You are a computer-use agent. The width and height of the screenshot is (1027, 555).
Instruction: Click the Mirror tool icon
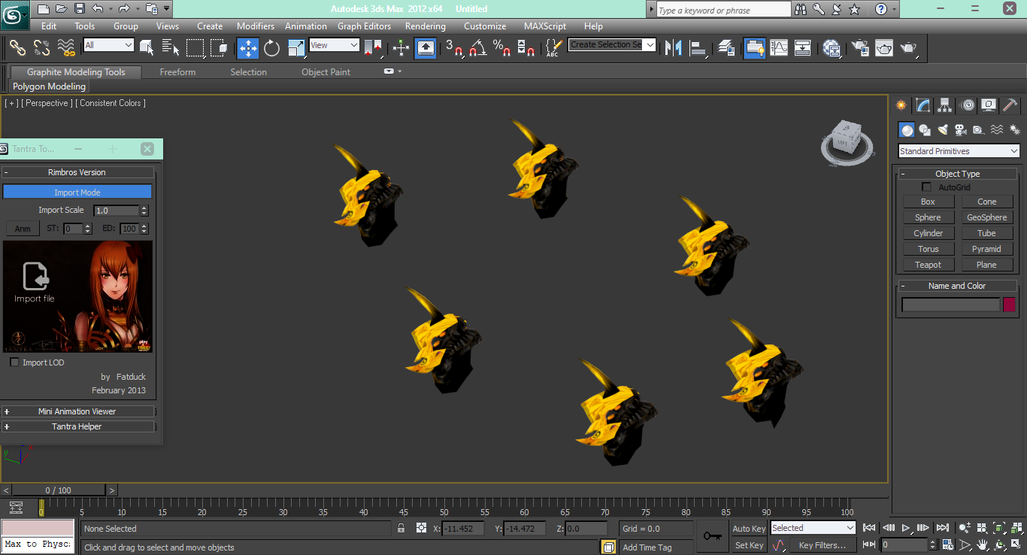[x=674, y=47]
